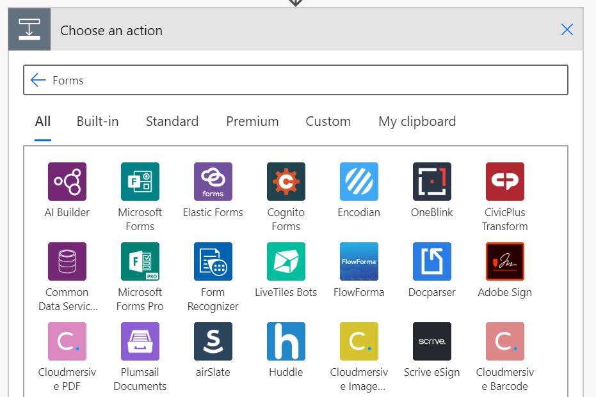Choose the OneBlink connector
The height and width of the screenshot is (397, 596).
[x=431, y=182]
